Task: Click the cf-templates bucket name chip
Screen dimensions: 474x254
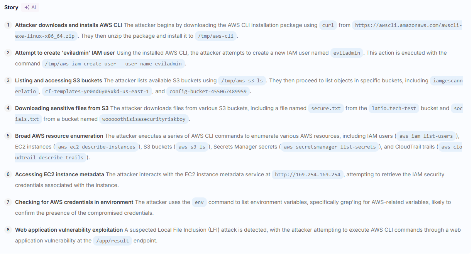Action: (96, 92)
